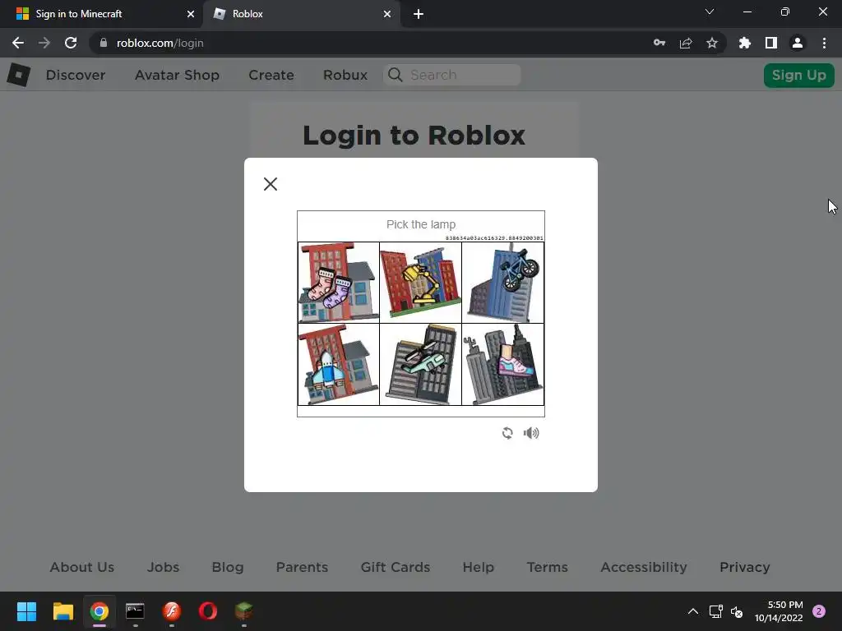The width and height of the screenshot is (842, 631).
Task: Open Create in Roblox navigation
Action: pos(271,75)
